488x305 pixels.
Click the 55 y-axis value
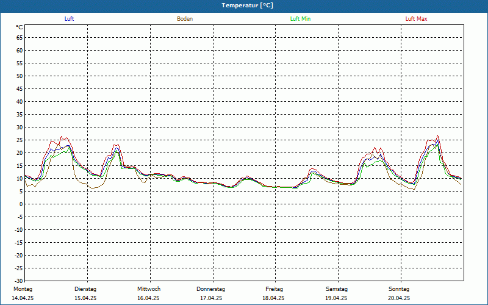(x=20, y=63)
